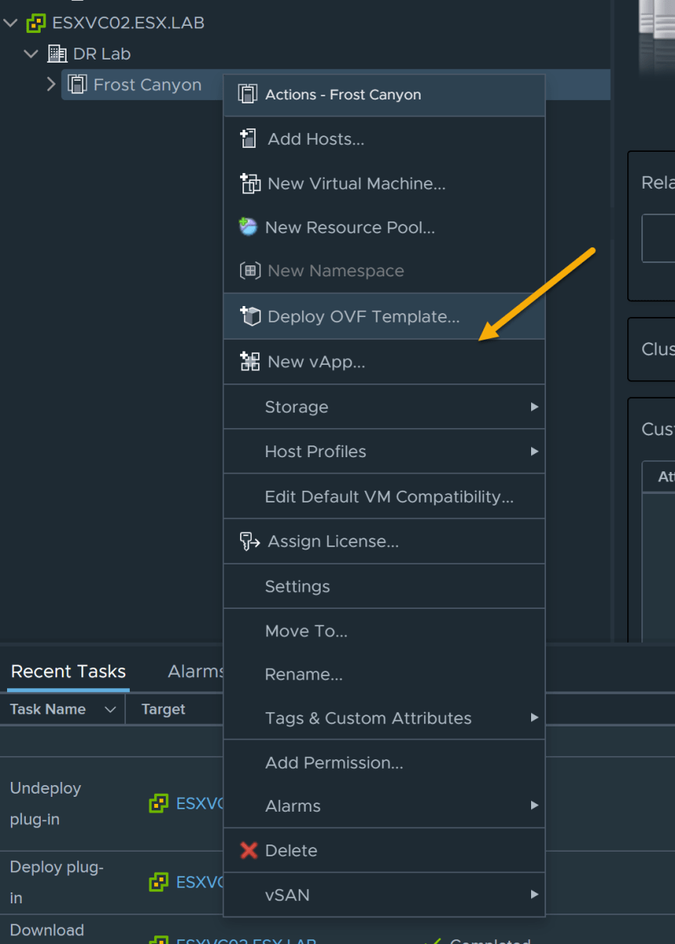Click the New Resource Pool icon
This screenshot has width=675, height=944.
coord(248,228)
